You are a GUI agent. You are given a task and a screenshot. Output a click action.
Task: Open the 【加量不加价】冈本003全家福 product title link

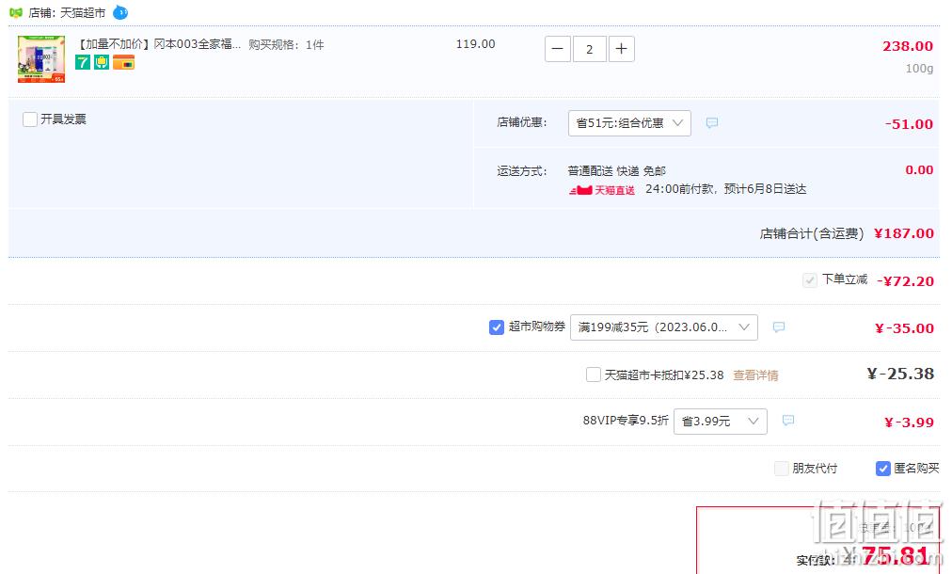[158, 44]
